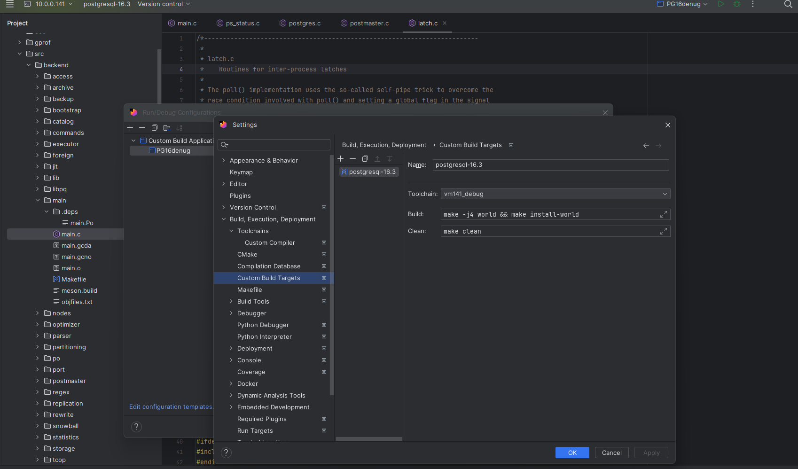Navigate back in Settings history
This screenshot has height=469, width=798.
click(x=646, y=146)
